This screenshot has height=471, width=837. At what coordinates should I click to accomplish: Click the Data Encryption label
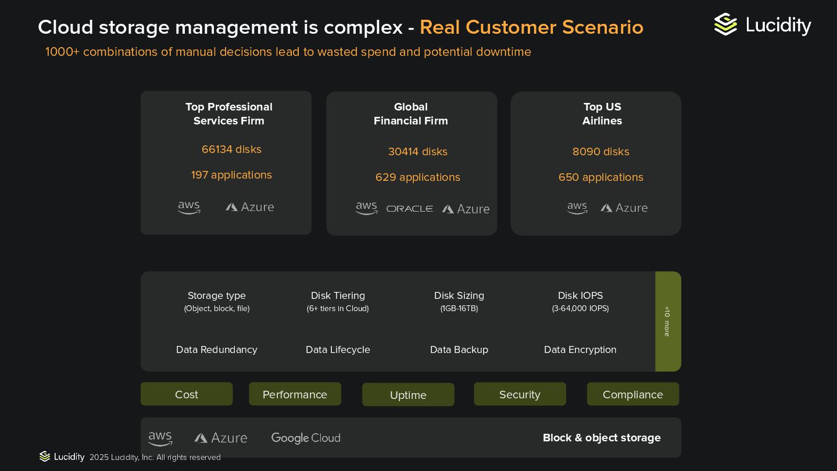pyautogui.click(x=580, y=349)
